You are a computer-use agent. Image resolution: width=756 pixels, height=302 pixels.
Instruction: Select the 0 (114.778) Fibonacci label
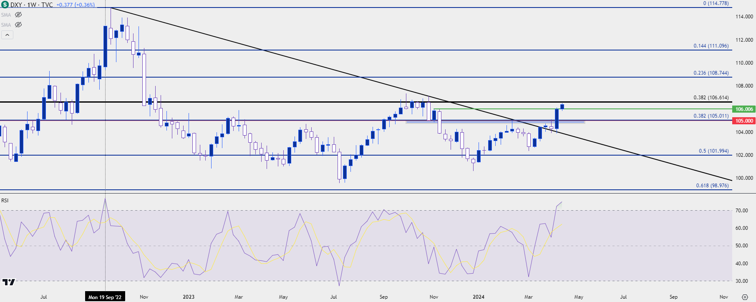716,3
